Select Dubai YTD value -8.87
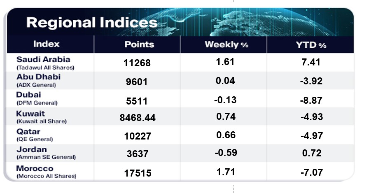The image size is (371, 193). pyautogui.click(x=311, y=99)
